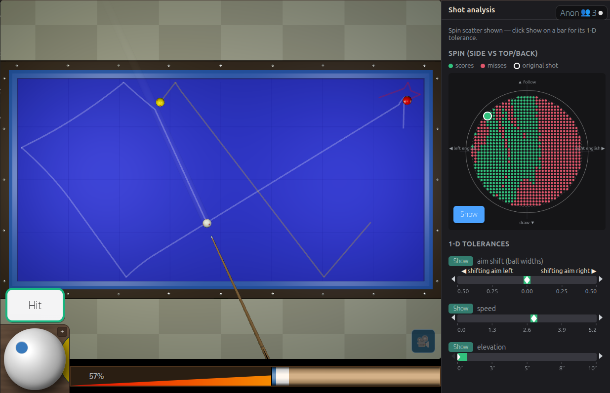Viewport: 610px width, 393px height.
Task: Click the 1.3 tick on speed scale
Action: (492, 330)
